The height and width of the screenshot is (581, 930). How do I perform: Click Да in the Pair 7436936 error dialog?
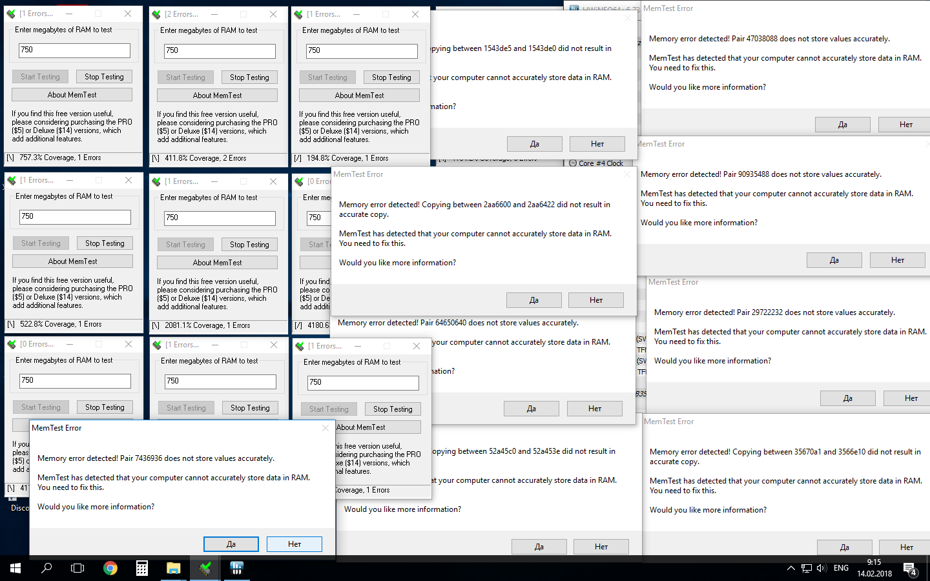pos(231,544)
